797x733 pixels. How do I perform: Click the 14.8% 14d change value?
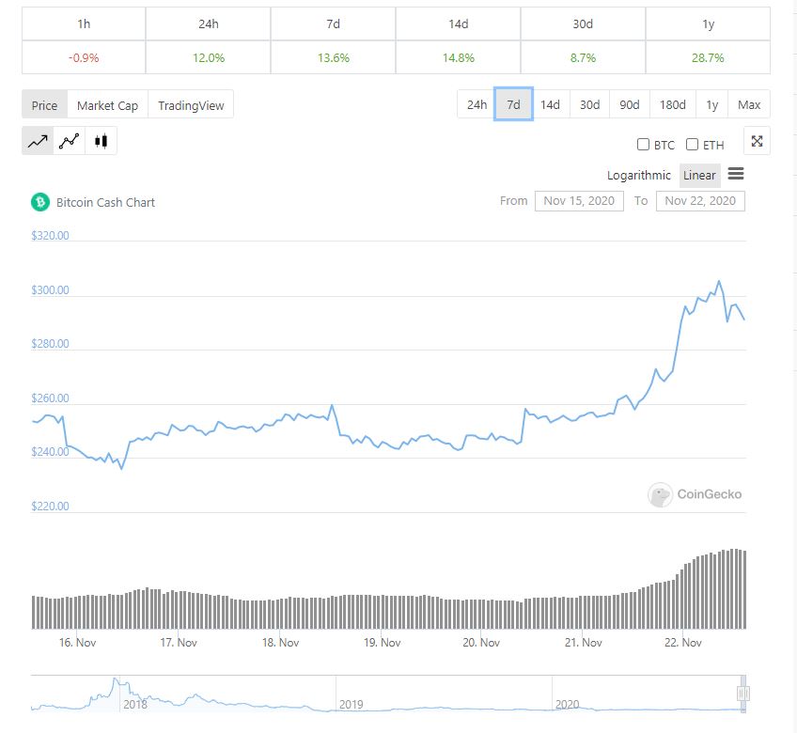[458, 57]
